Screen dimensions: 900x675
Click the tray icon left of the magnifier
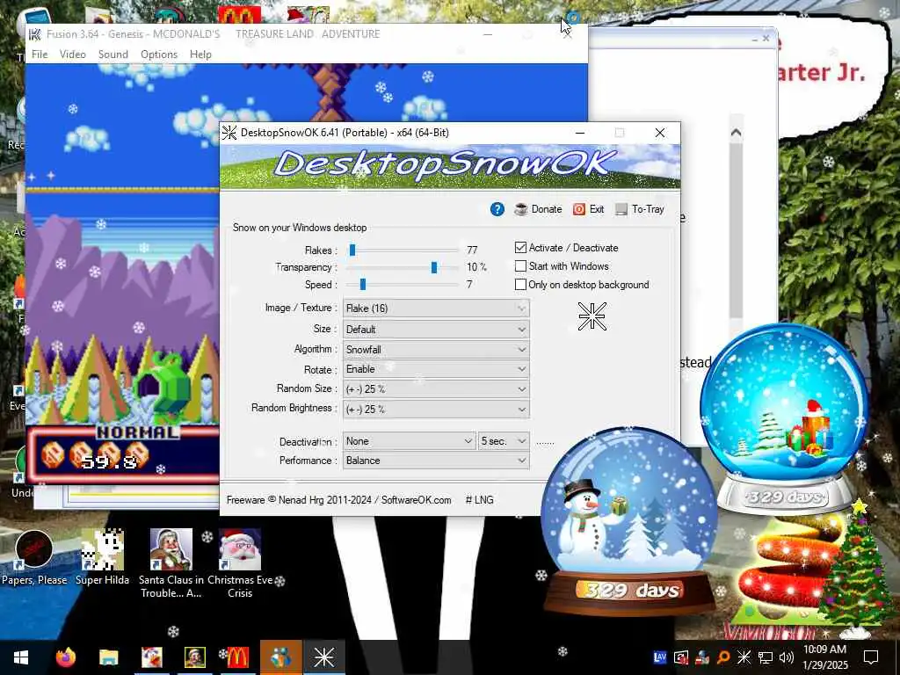(702, 657)
